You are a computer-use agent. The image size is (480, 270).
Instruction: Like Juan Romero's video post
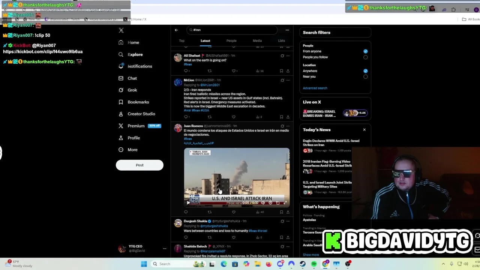(x=234, y=212)
